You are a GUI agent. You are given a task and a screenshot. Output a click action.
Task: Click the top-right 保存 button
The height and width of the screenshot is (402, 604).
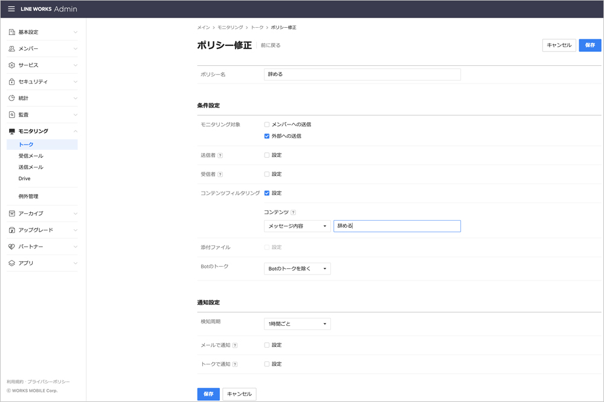point(590,45)
